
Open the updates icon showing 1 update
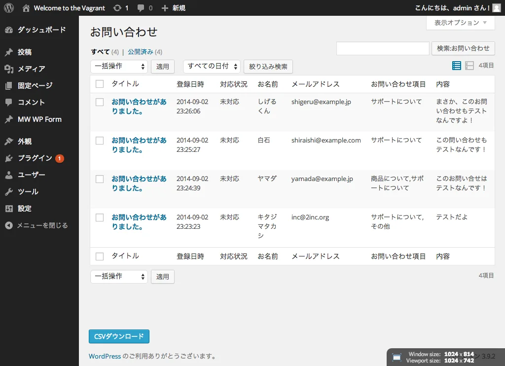(117, 8)
